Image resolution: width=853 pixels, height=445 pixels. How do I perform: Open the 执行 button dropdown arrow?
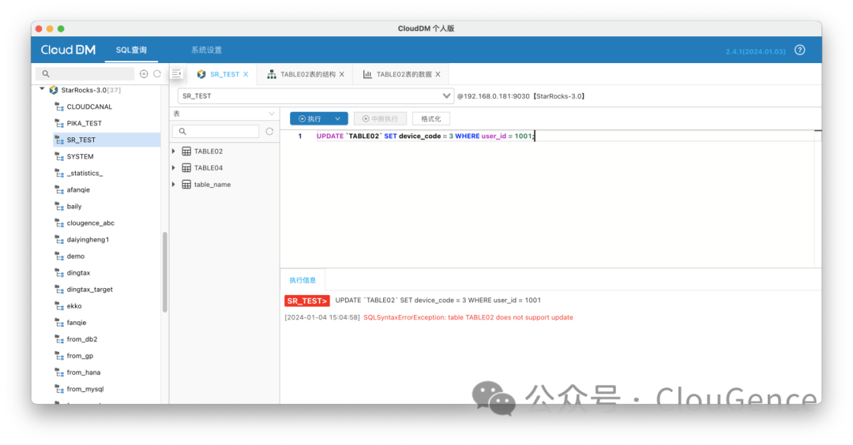pos(338,119)
